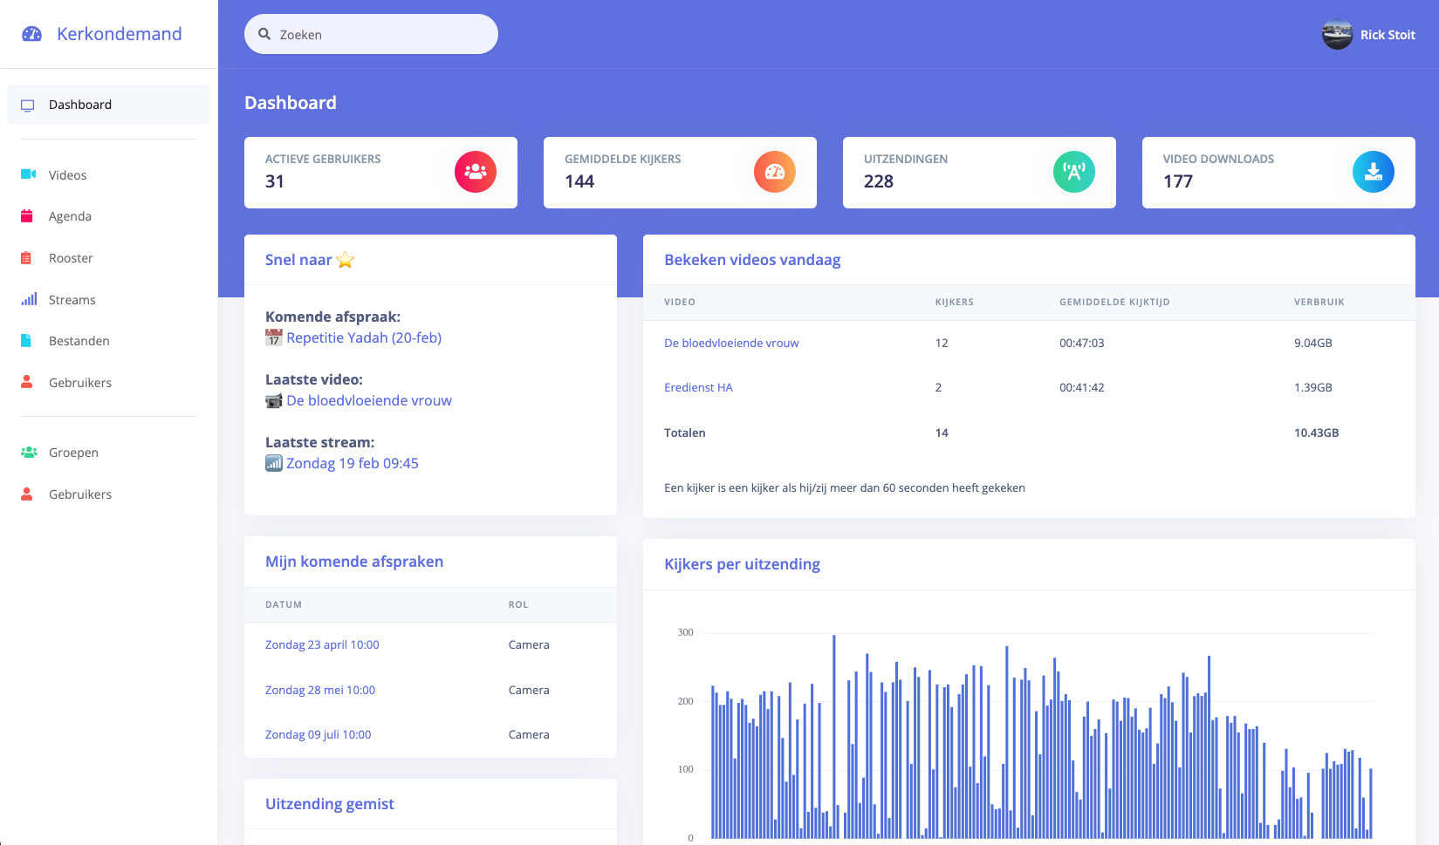The image size is (1439, 845).
Task: Open latest stream Zondag 19 feb 09:45
Action: pyautogui.click(x=352, y=463)
